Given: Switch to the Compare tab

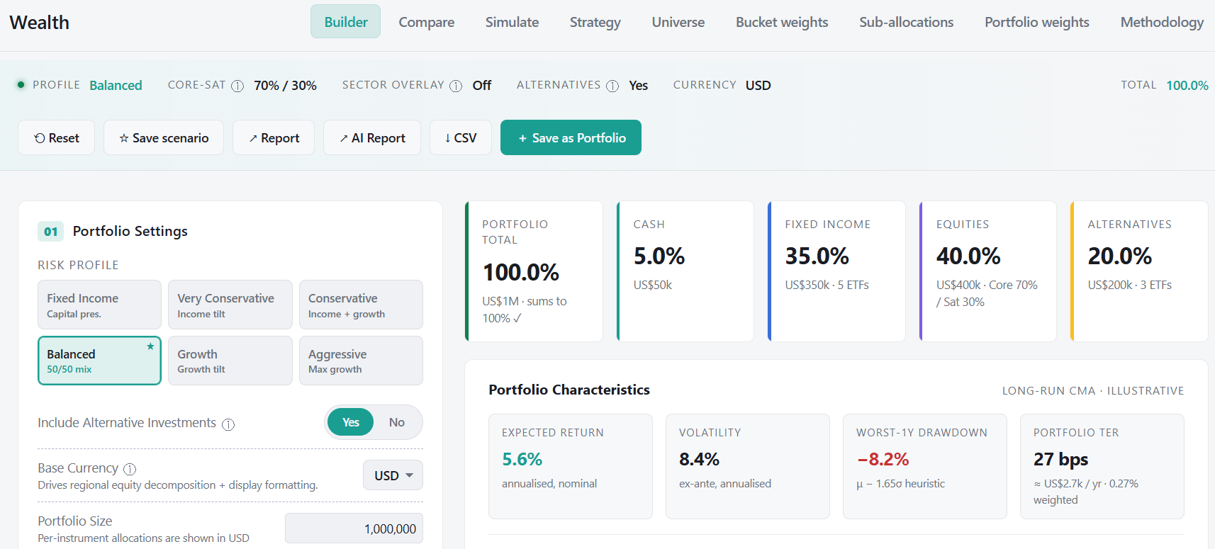Looking at the screenshot, I should click(427, 22).
